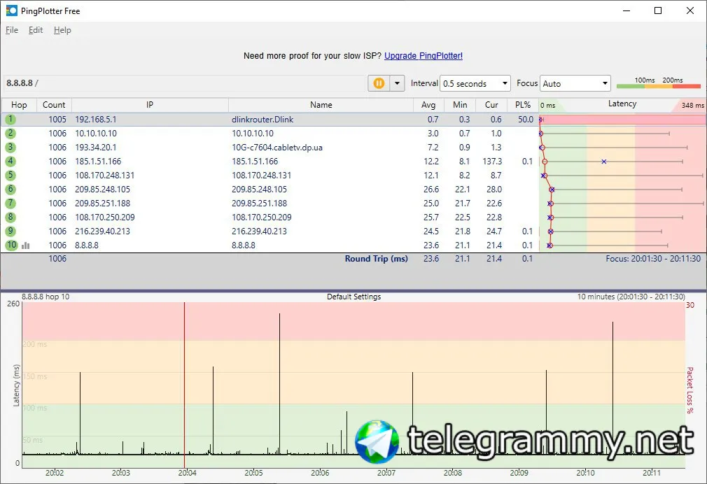Click IP 108.170.248.131 in IP column
Screen dimensions: 707x484
104,176
